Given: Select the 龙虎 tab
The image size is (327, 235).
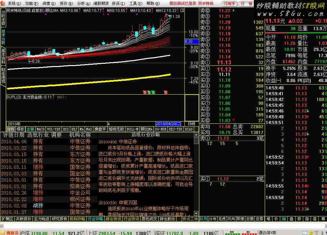Looking at the screenshot, I should 222,219.
